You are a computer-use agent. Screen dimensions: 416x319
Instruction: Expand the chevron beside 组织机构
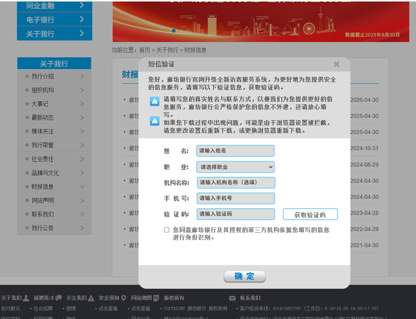[82, 90]
